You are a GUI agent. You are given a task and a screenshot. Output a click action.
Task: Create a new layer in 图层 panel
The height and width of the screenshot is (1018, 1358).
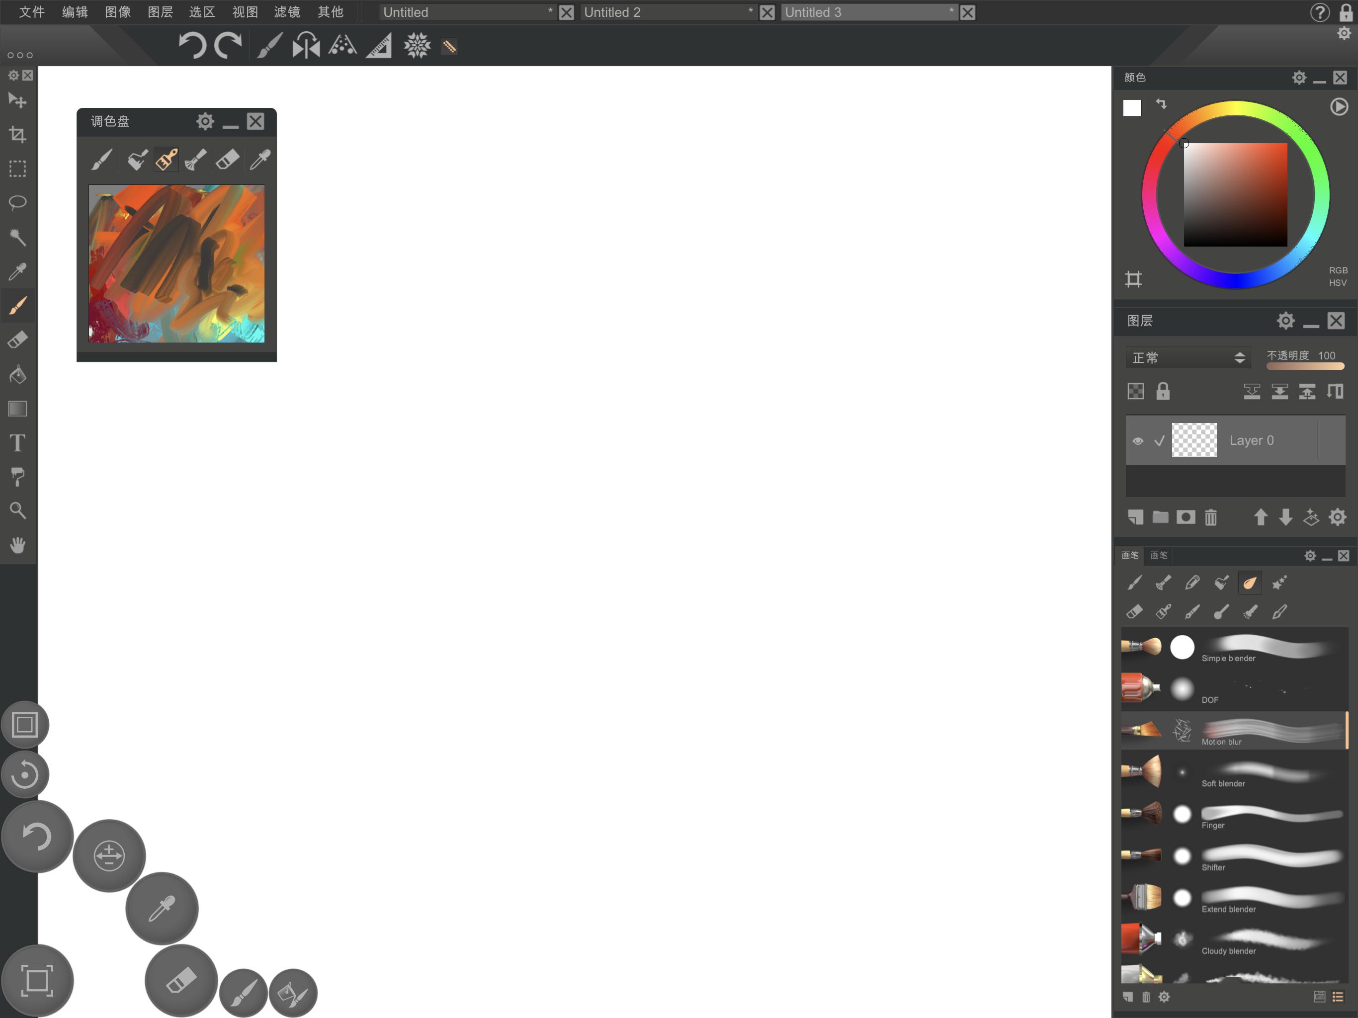click(1136, 517)
